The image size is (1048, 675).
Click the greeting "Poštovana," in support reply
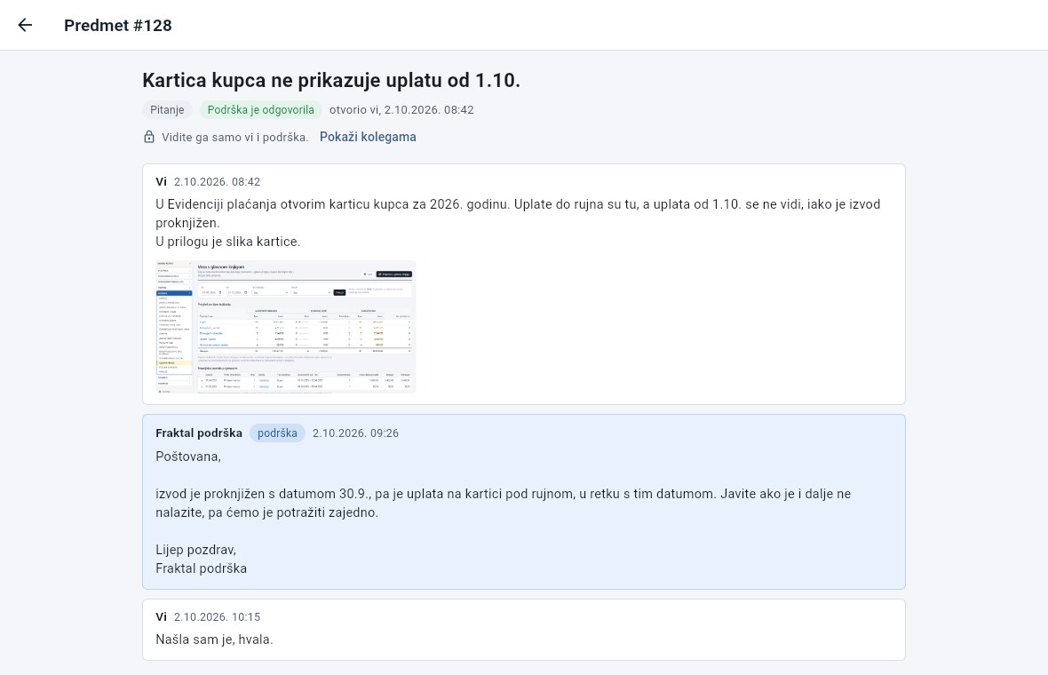click(x=188, y=457)
